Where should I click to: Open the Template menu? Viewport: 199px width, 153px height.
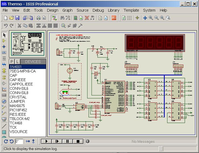[x=131, y=10]
